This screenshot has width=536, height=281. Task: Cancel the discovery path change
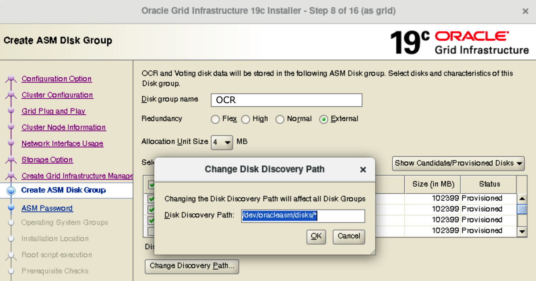coord(349,237)
